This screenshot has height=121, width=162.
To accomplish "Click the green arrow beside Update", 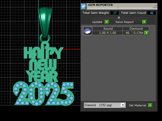I will pos(107,22).
